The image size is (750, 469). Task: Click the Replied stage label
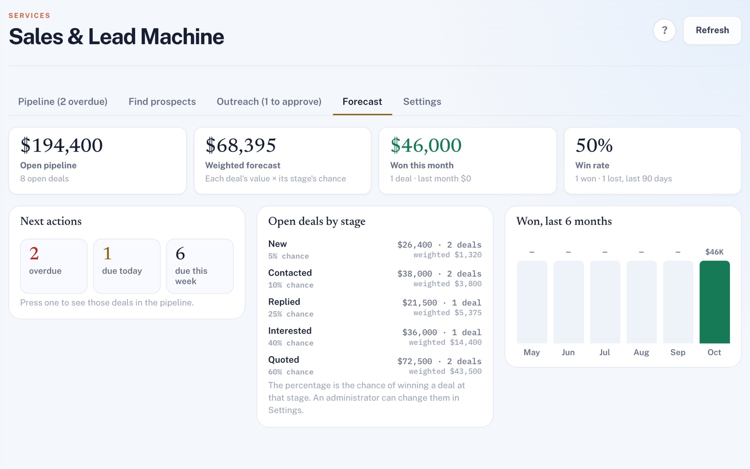284,302
